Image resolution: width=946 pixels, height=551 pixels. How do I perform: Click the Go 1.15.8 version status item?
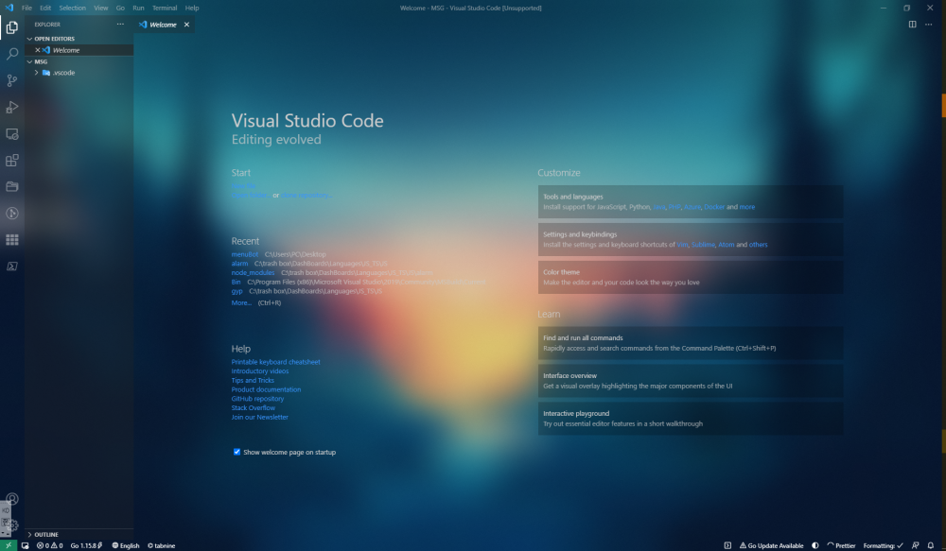click(86, 545)
